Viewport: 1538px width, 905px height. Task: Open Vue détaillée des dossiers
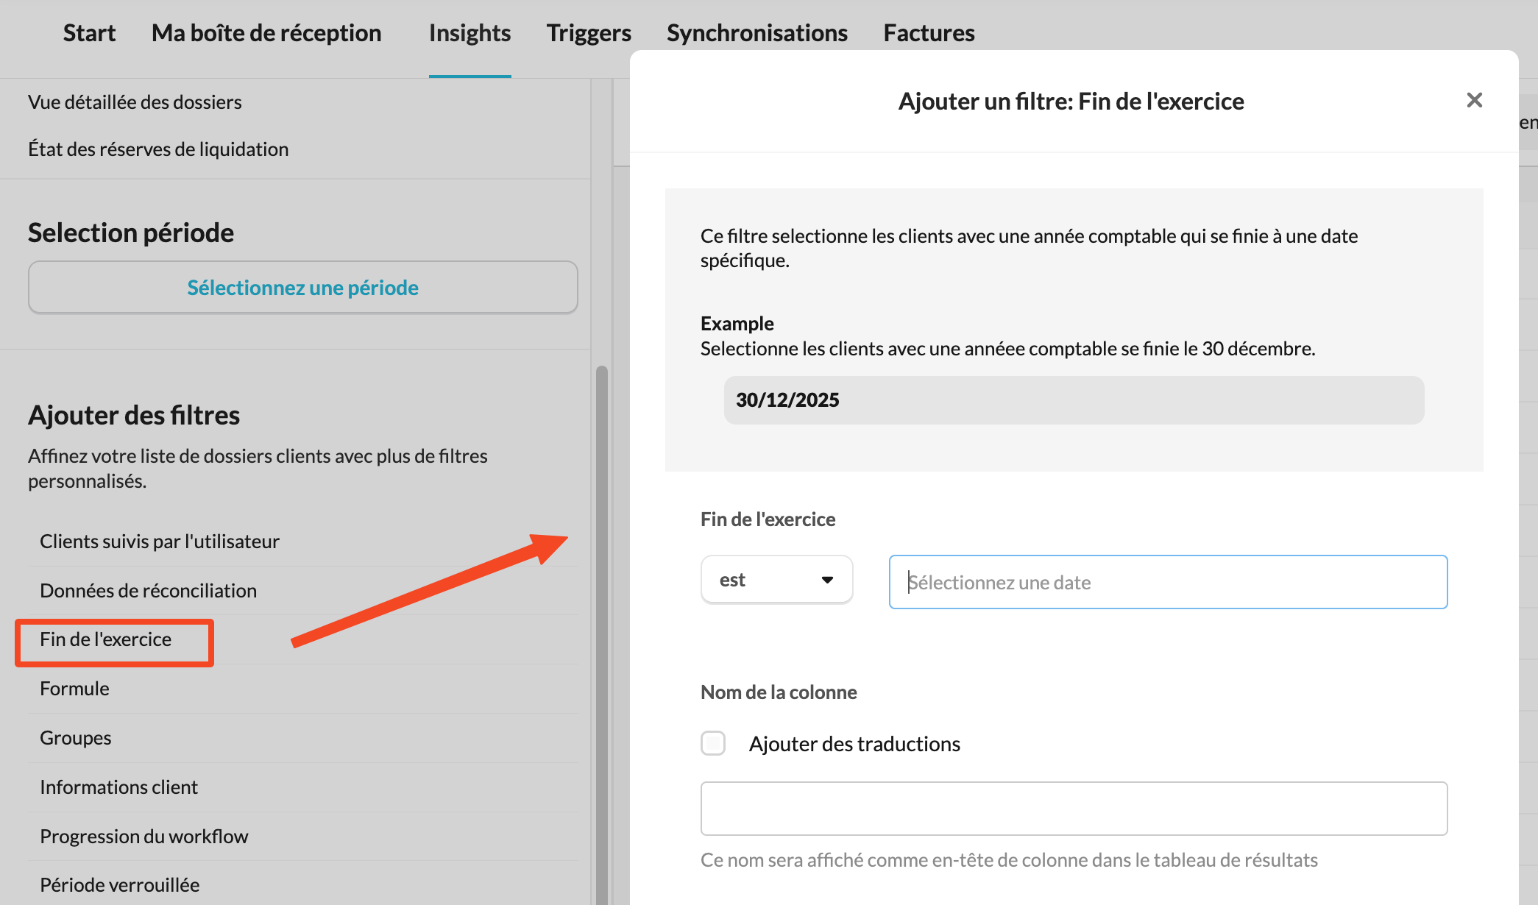[135, 102]
